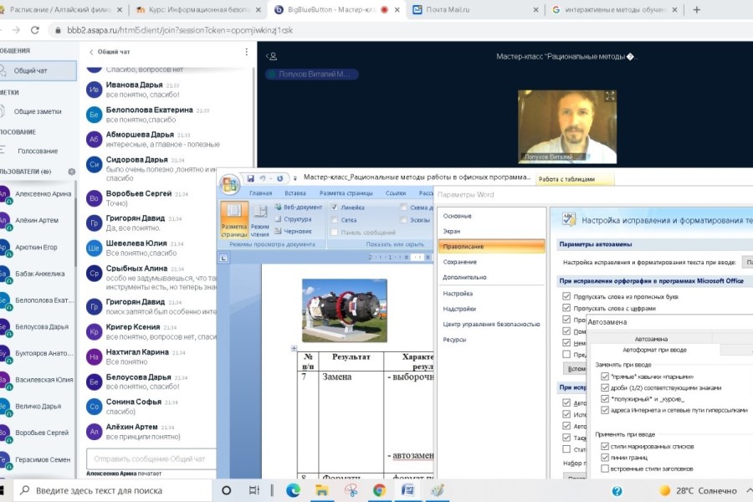
Task: Toggle Пропускать слова из прописных букв
Action: (x=566, y=296)
